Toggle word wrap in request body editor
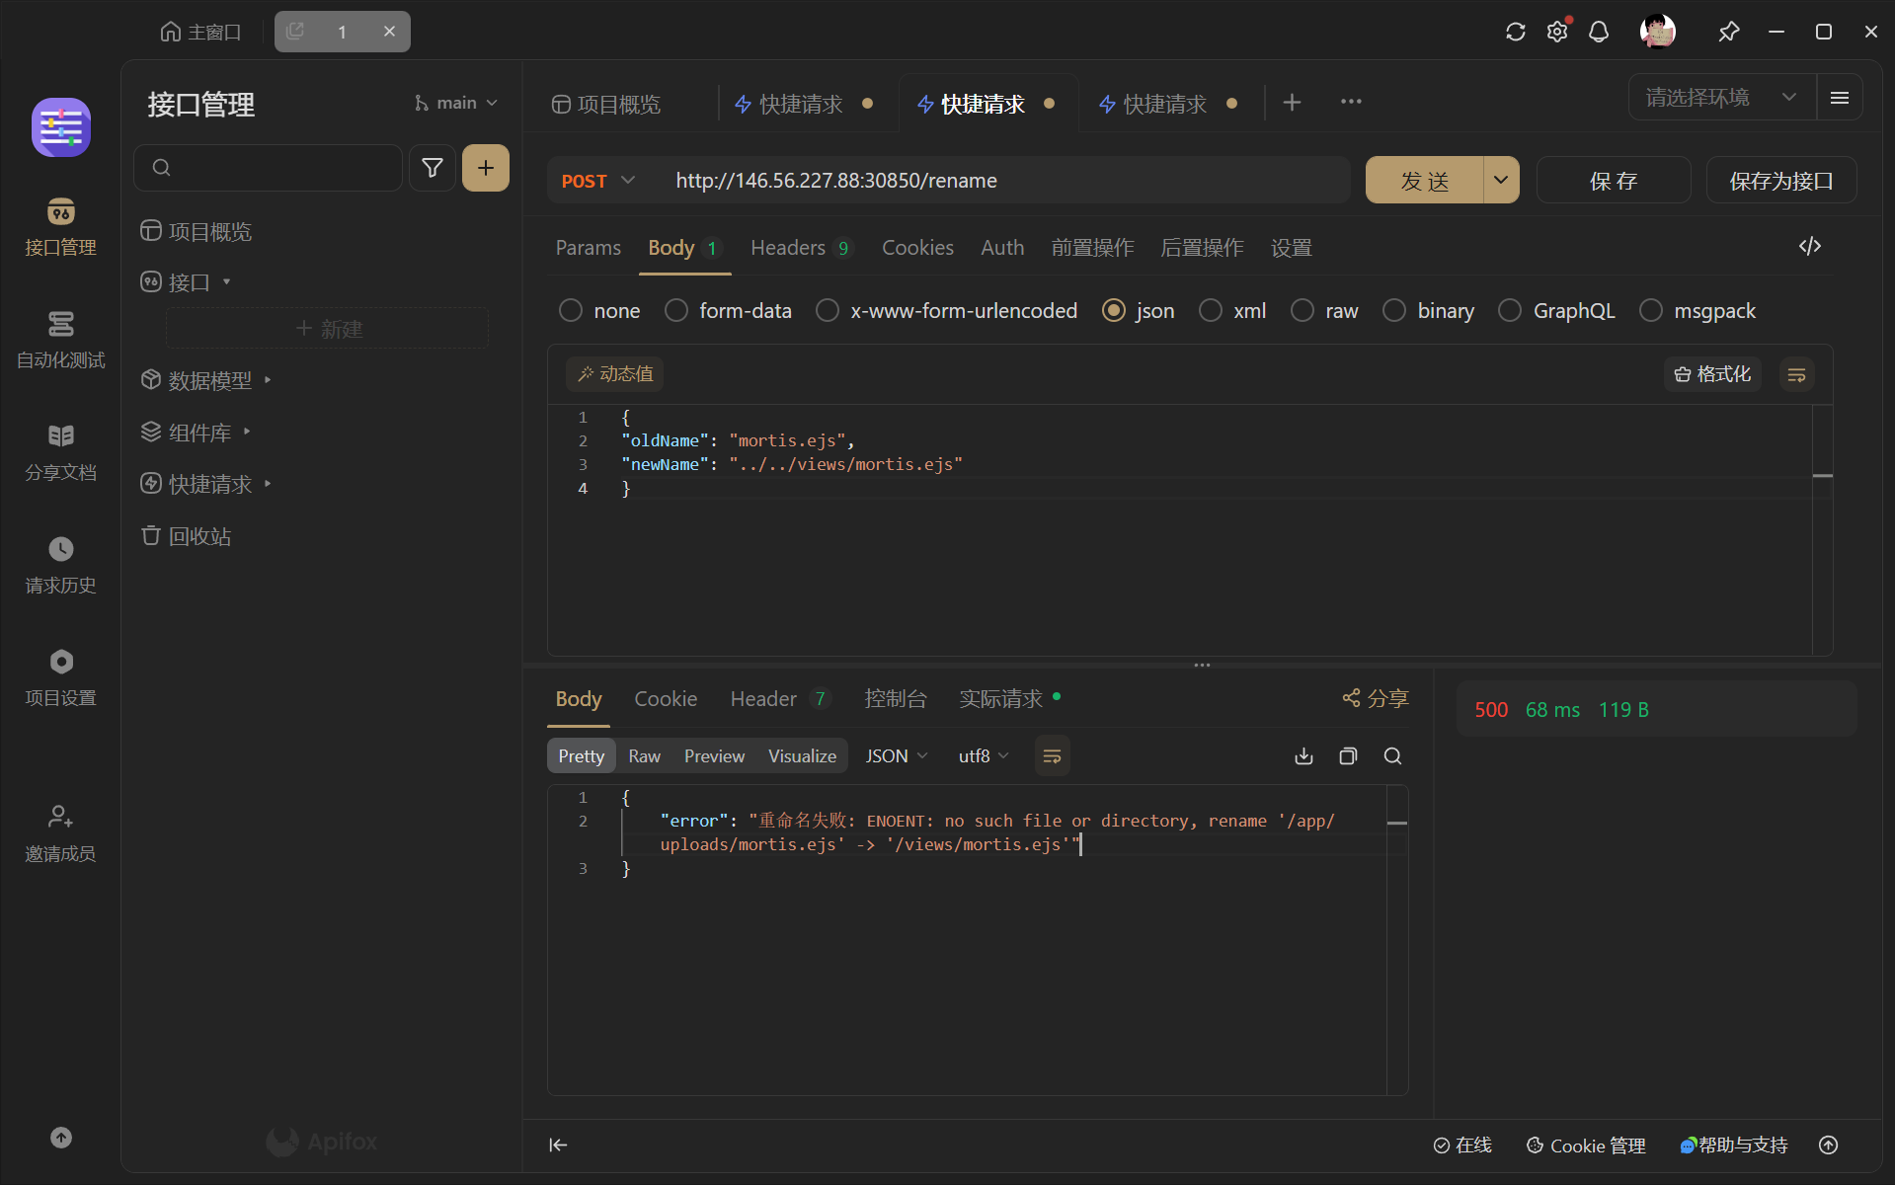The width and height of the screenshot is (1895, 1185). coord(1797,374)
